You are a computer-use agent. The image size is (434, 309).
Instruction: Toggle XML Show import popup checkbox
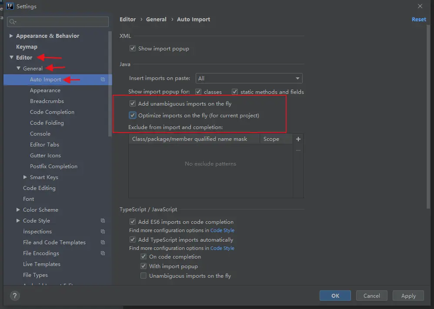[x=133, y=48]
